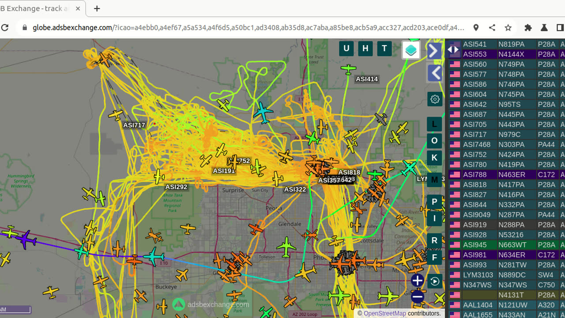Open the replay history icon

point(435,281)
